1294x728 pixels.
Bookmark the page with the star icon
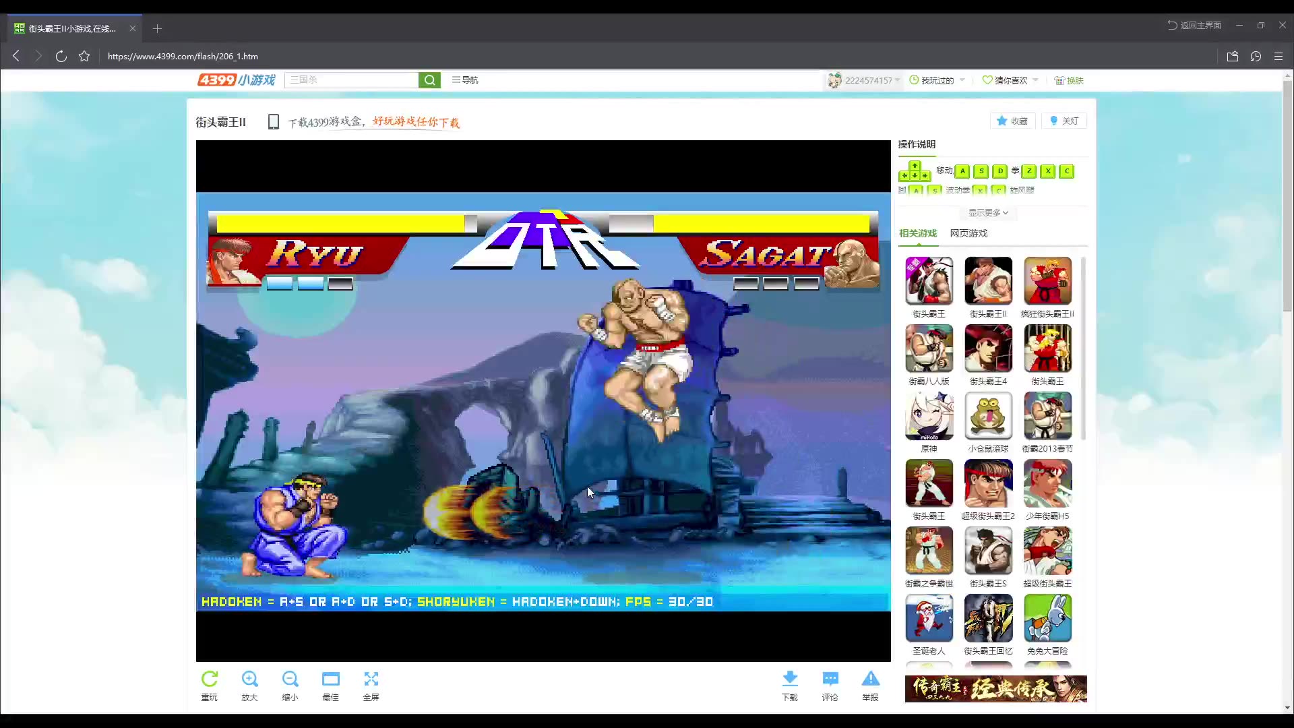84,56
